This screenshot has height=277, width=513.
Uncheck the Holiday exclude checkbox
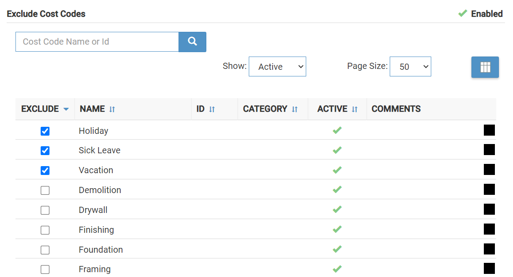tap(45, 131)
